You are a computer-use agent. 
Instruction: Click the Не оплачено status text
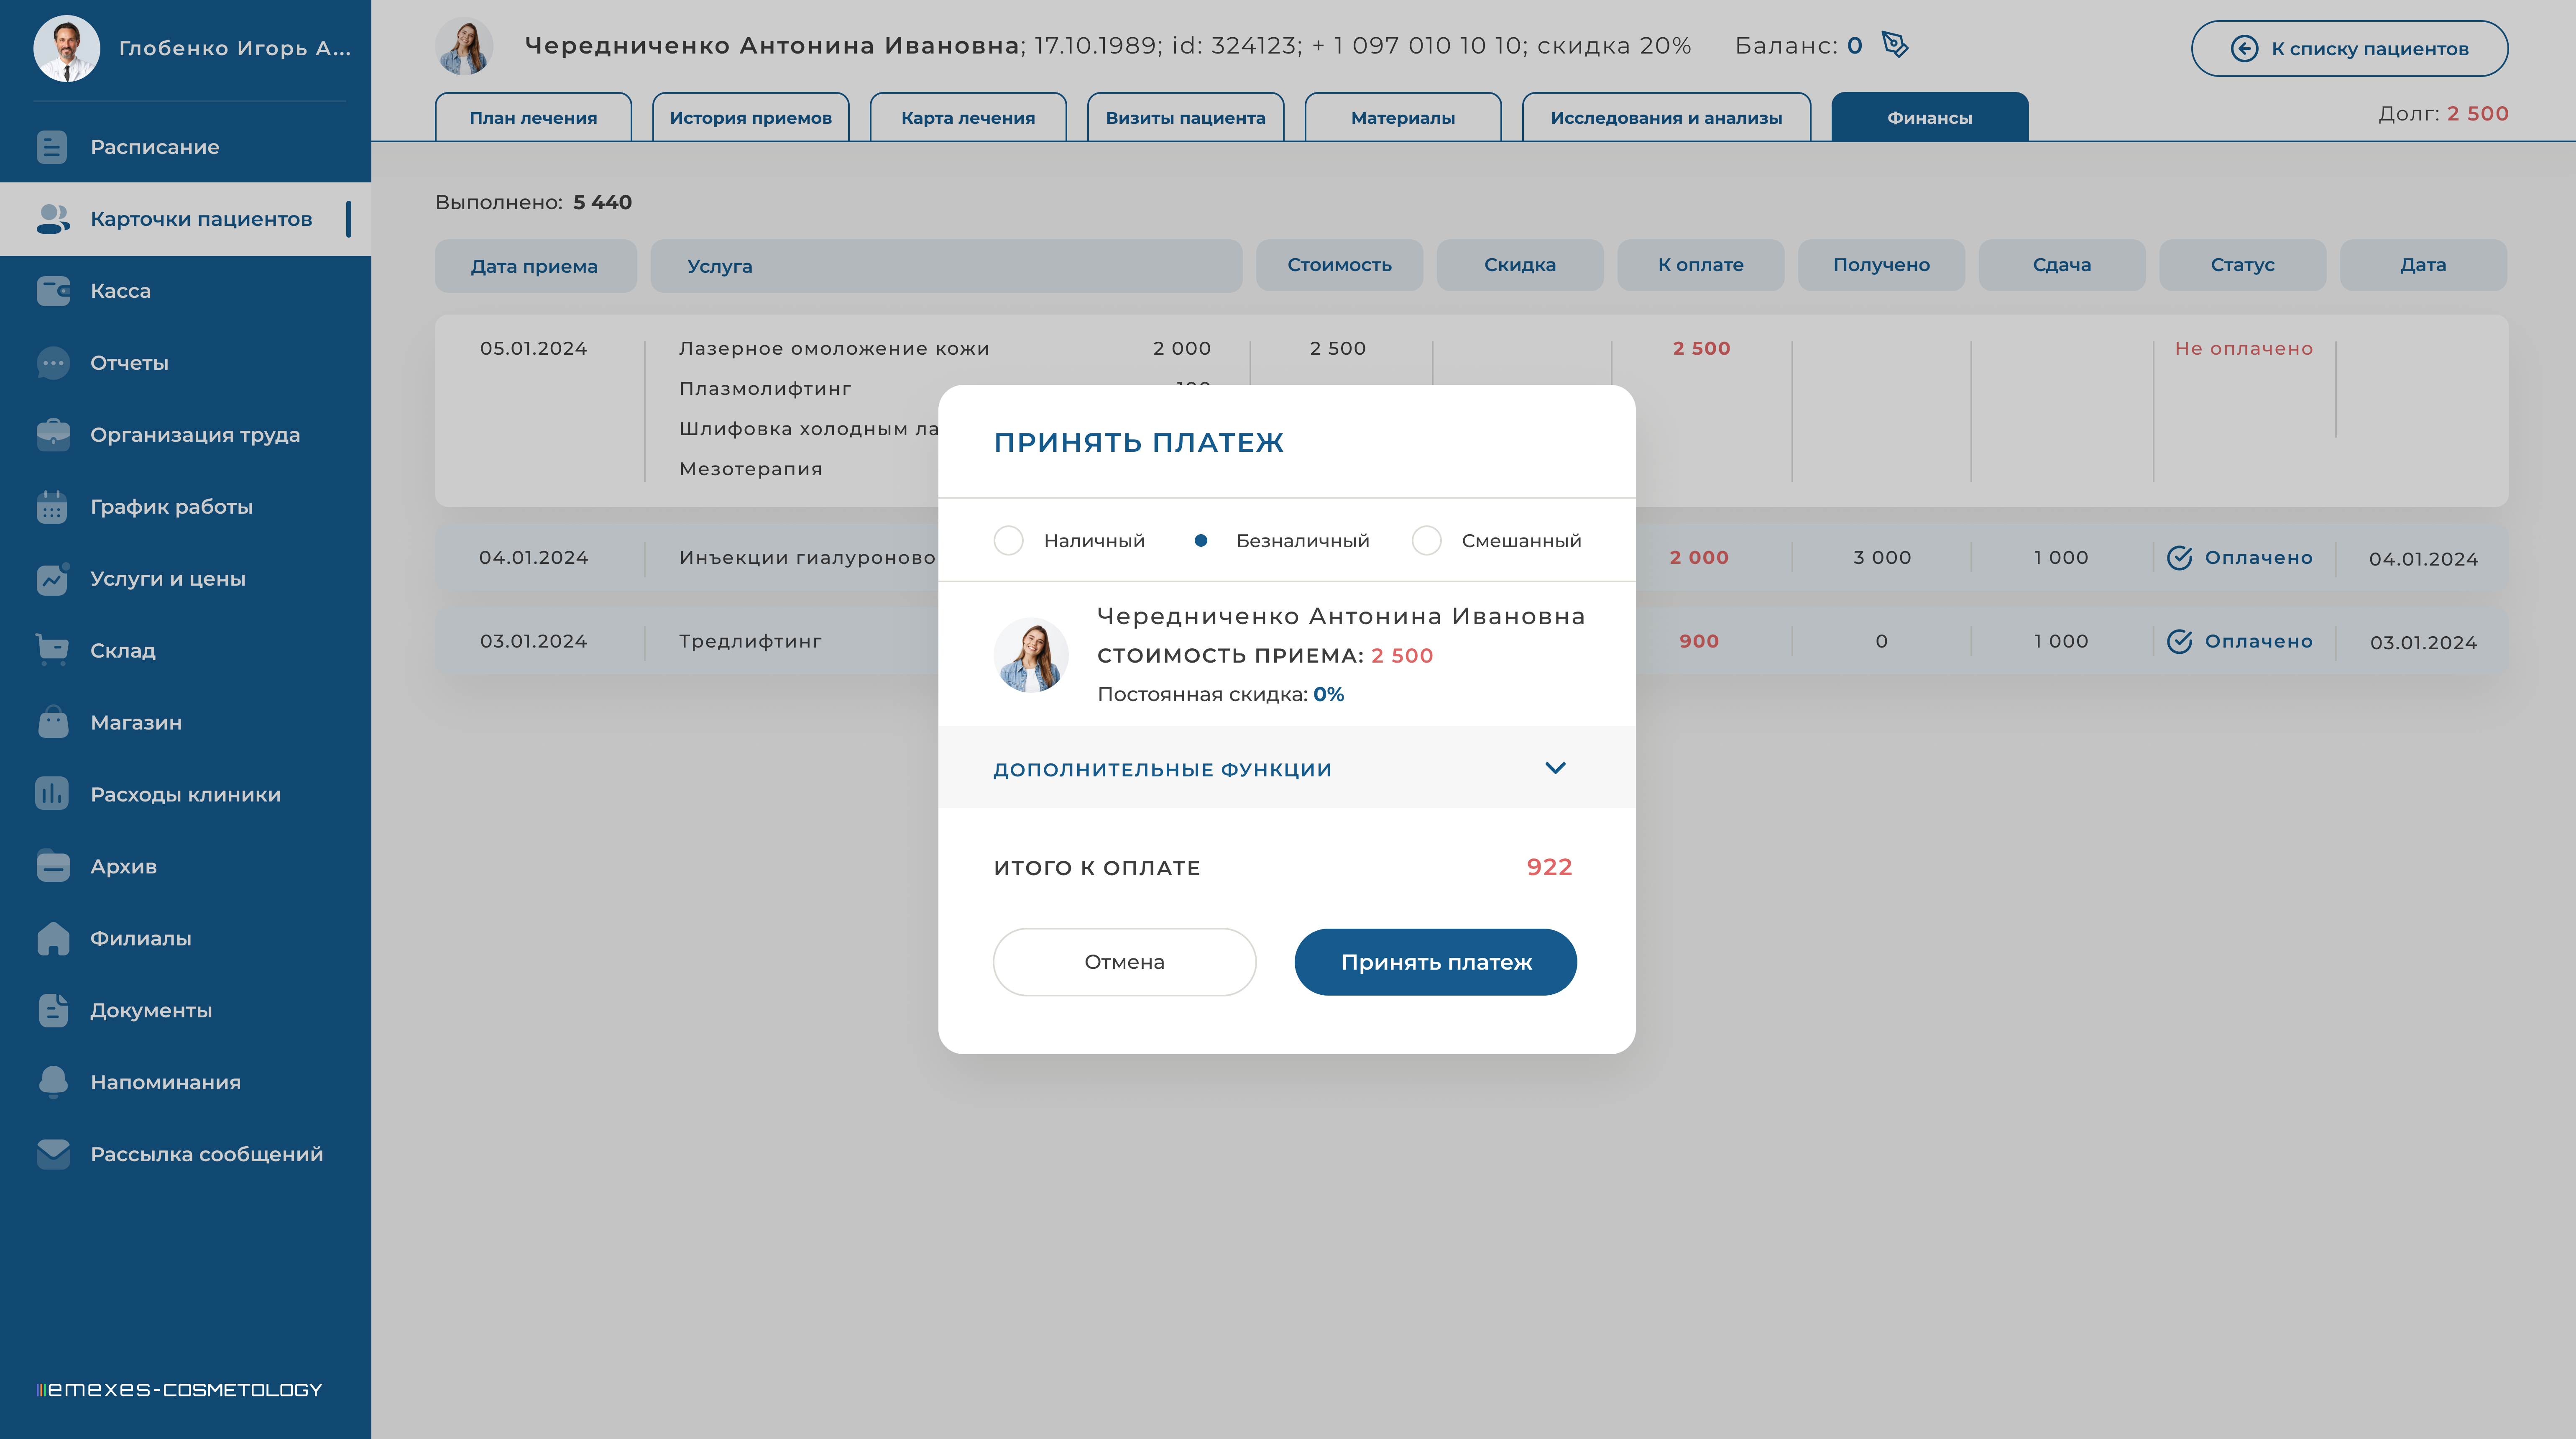click(x=2244, y=349)
